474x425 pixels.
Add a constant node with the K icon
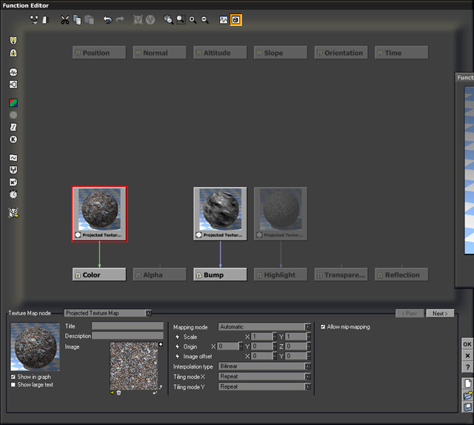13,139
